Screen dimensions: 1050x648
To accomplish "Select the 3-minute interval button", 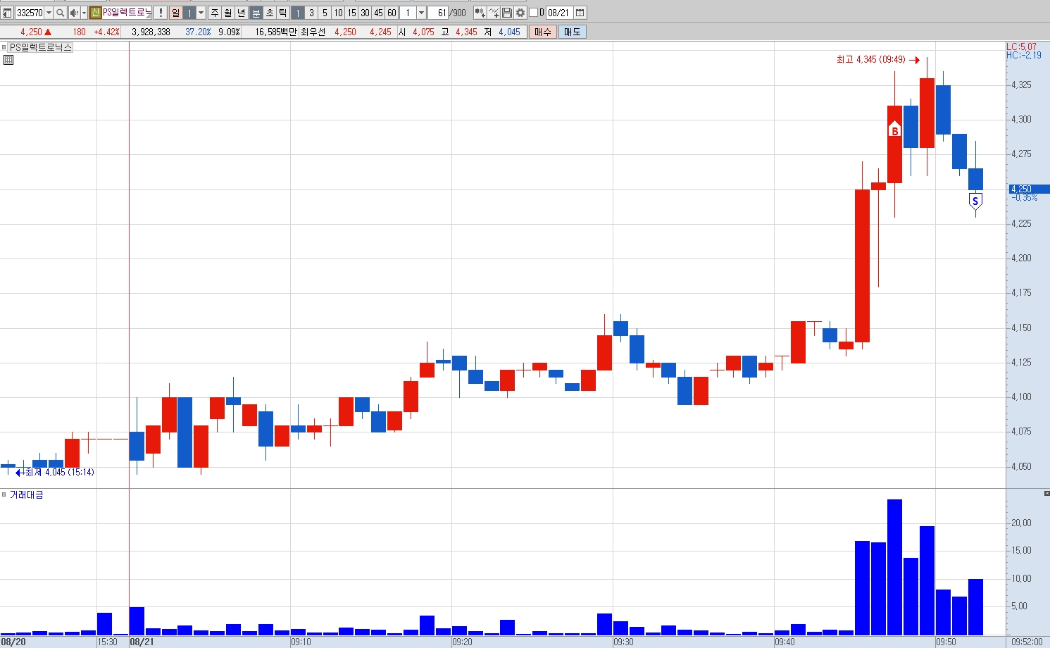I will [311, 13].
